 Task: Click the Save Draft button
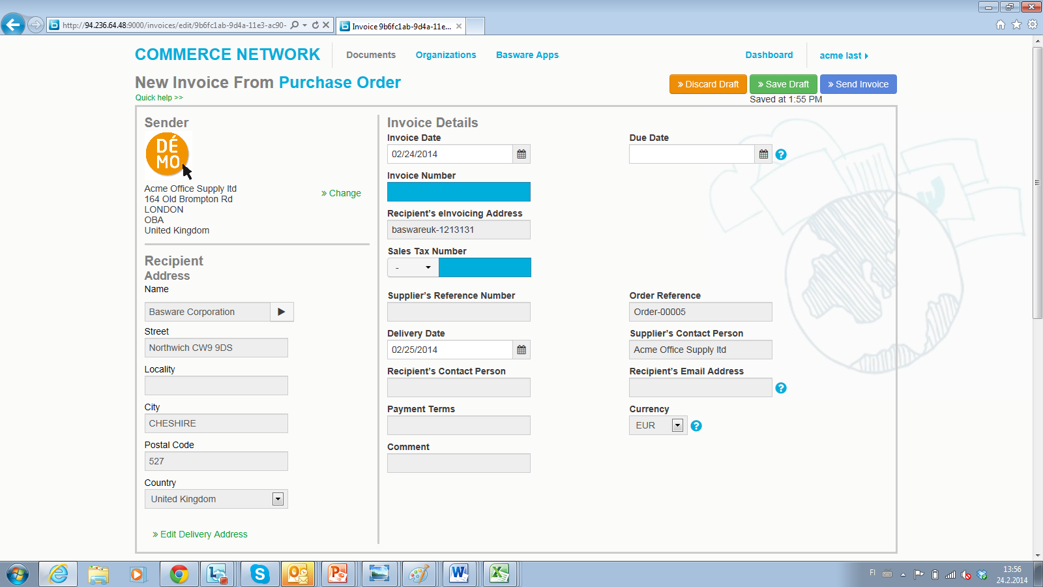[783, 84]
